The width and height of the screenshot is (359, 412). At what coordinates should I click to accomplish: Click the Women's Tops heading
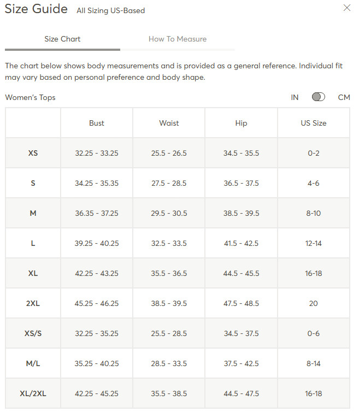[30, 97]
